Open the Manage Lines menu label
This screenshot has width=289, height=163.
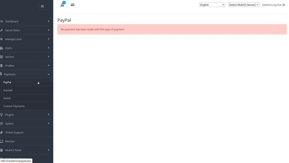[x=13, y=39]
